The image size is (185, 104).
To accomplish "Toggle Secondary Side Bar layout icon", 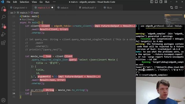I will [x=161, y=2].
